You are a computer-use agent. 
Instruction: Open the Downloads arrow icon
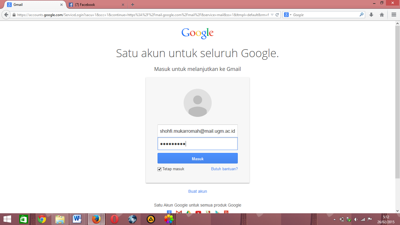tap(371, 15)
